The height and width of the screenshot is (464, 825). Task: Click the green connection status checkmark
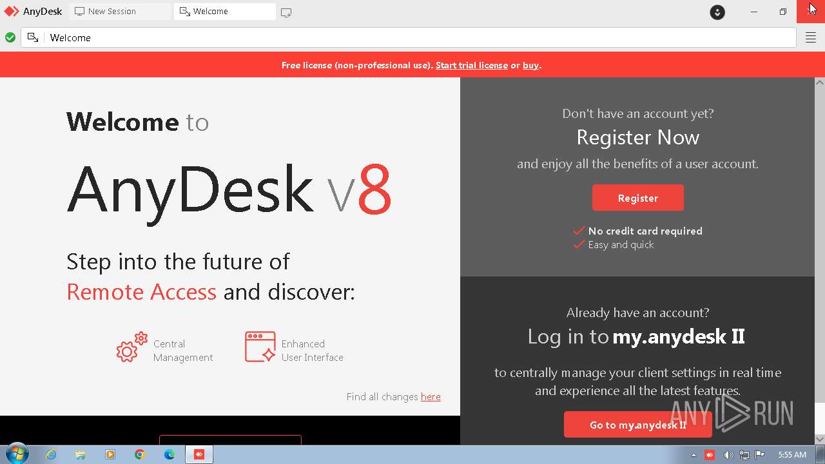coord(10,38)
